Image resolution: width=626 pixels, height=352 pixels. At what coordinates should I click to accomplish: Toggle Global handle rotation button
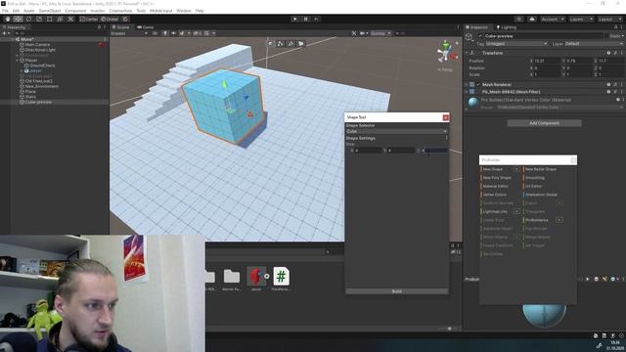(110, 20)
